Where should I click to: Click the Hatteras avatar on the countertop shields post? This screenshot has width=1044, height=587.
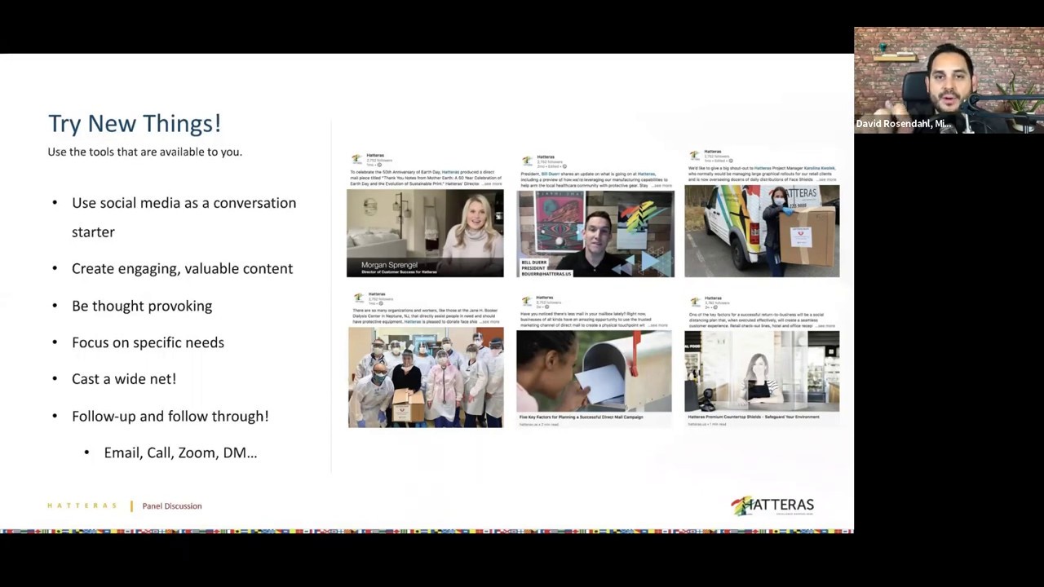(694, 302)
